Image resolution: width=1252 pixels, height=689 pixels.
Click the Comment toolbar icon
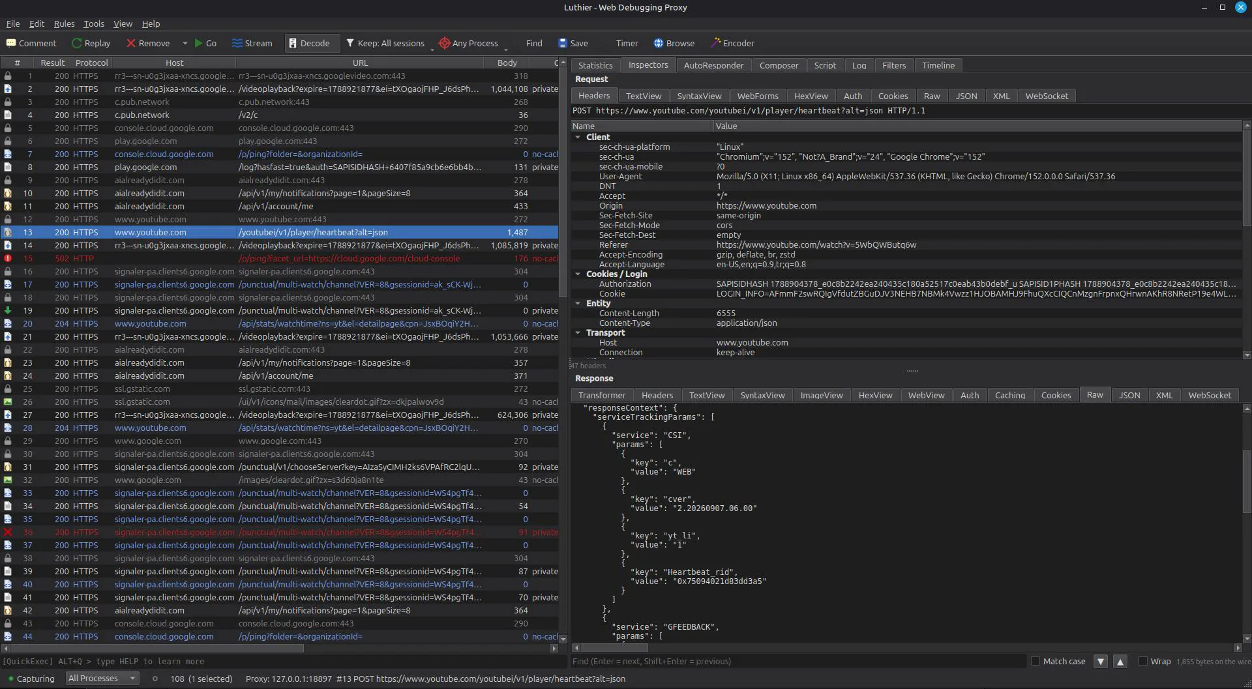coord(11,43)
